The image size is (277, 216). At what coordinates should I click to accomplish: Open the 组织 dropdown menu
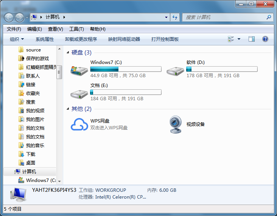click(x=17, y=39)
